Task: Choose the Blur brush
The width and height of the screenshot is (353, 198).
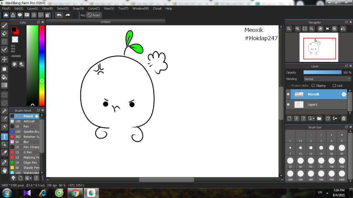Action: pyautogui.click(x=24, y=142)
